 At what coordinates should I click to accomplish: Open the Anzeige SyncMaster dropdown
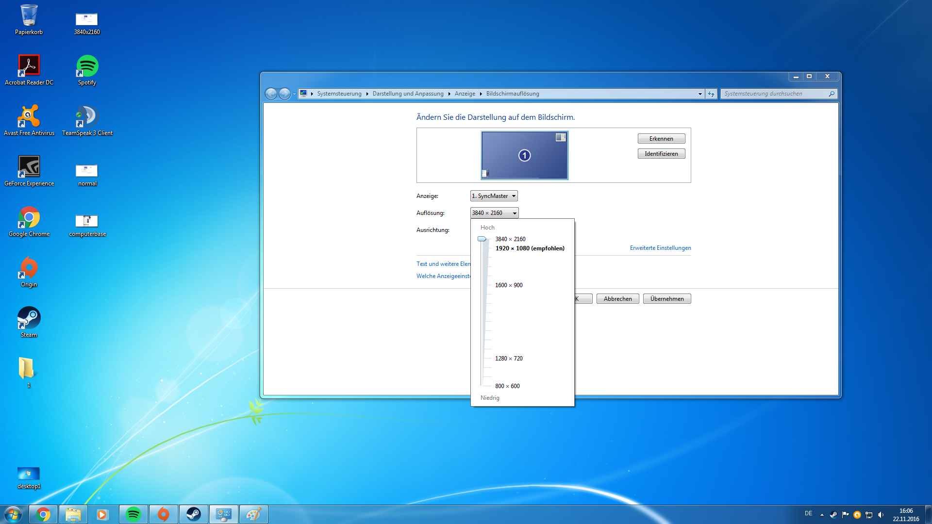pos(494,196)
